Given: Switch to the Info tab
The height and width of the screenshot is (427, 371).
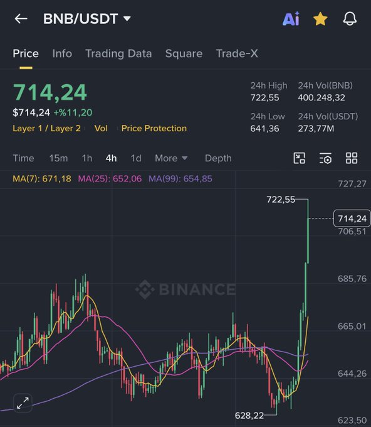Looking at the screenshot, I should pyautogui.click(x=62, y=53).
